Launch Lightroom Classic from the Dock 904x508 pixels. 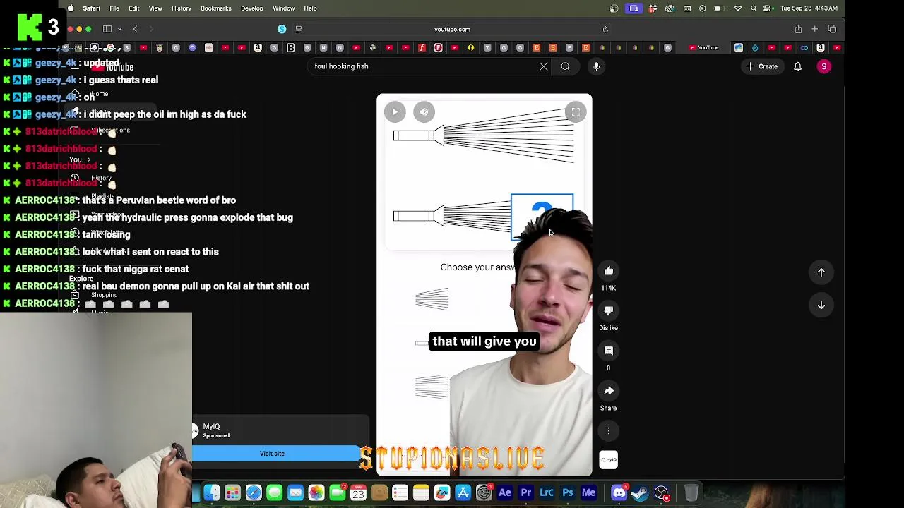point(547,492)
